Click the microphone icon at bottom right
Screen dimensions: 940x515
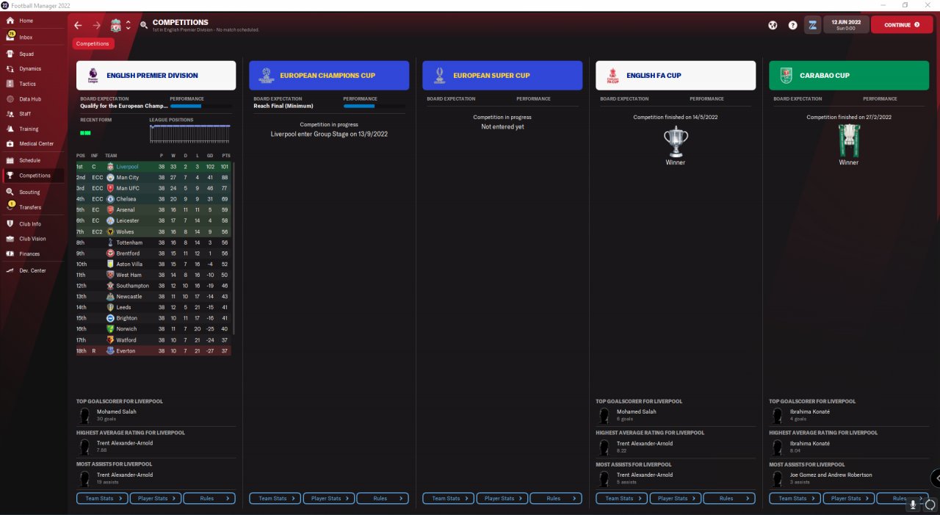tap(913, 504)
